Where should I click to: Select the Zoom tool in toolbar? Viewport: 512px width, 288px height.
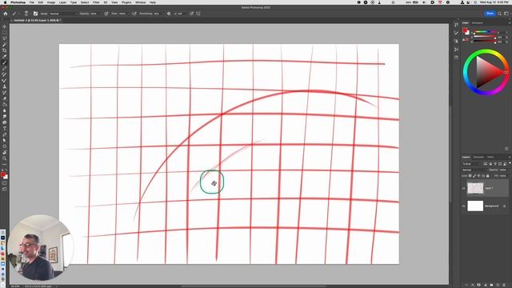(5, 158)
